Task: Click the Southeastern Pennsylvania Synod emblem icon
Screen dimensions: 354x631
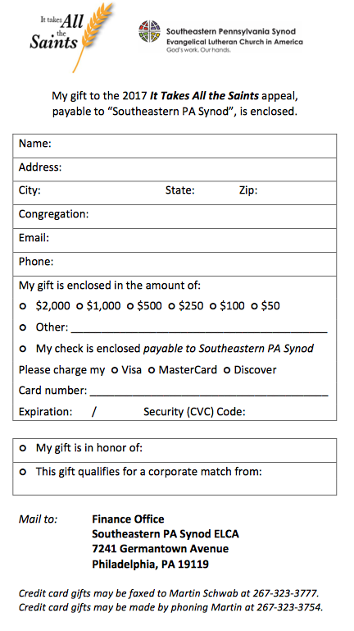Action: point(149,32)
